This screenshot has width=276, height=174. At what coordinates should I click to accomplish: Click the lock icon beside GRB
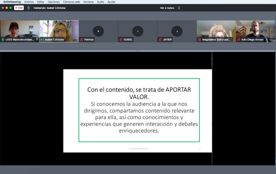[x=28, y=8]
